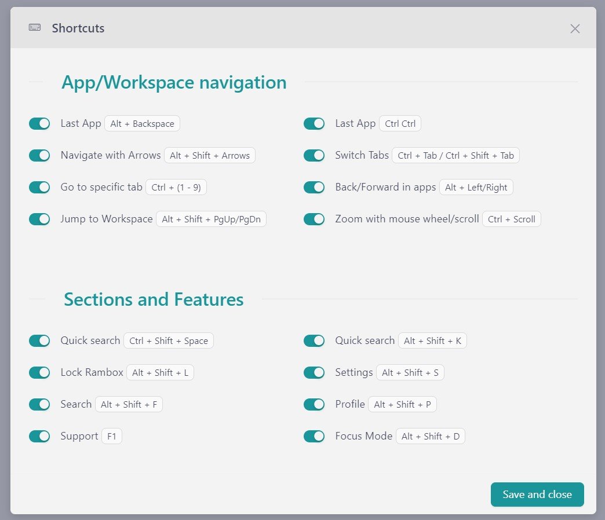The width and height of the screenshot is (605, 520).
Task: Switch off the Settings shortcut toggle
Action: point(314,372)
